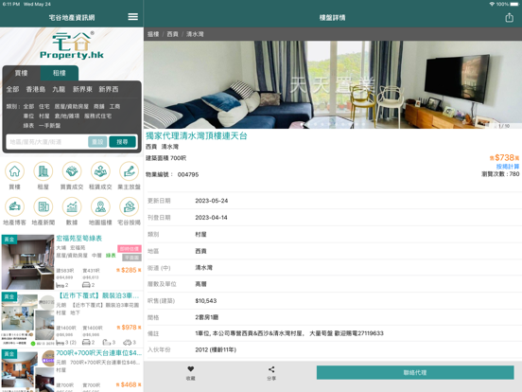Select 一手新盤 category filter
This screenshot has height=392, width=522.
(x=49, y=126)
